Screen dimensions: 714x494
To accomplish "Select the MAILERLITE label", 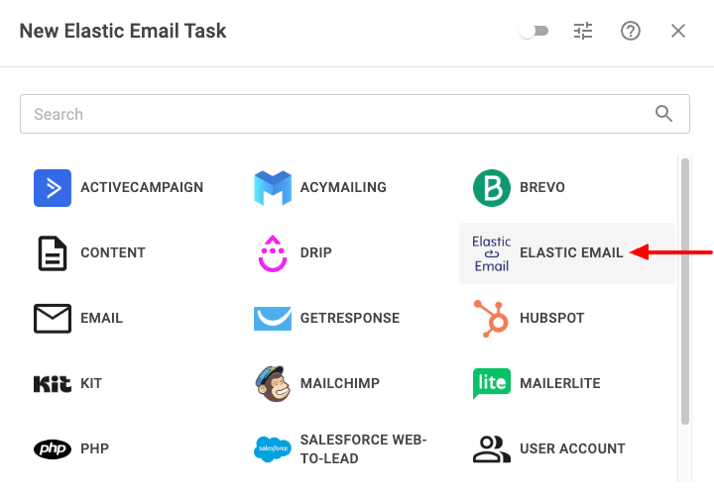I will (x=560, y=383).
